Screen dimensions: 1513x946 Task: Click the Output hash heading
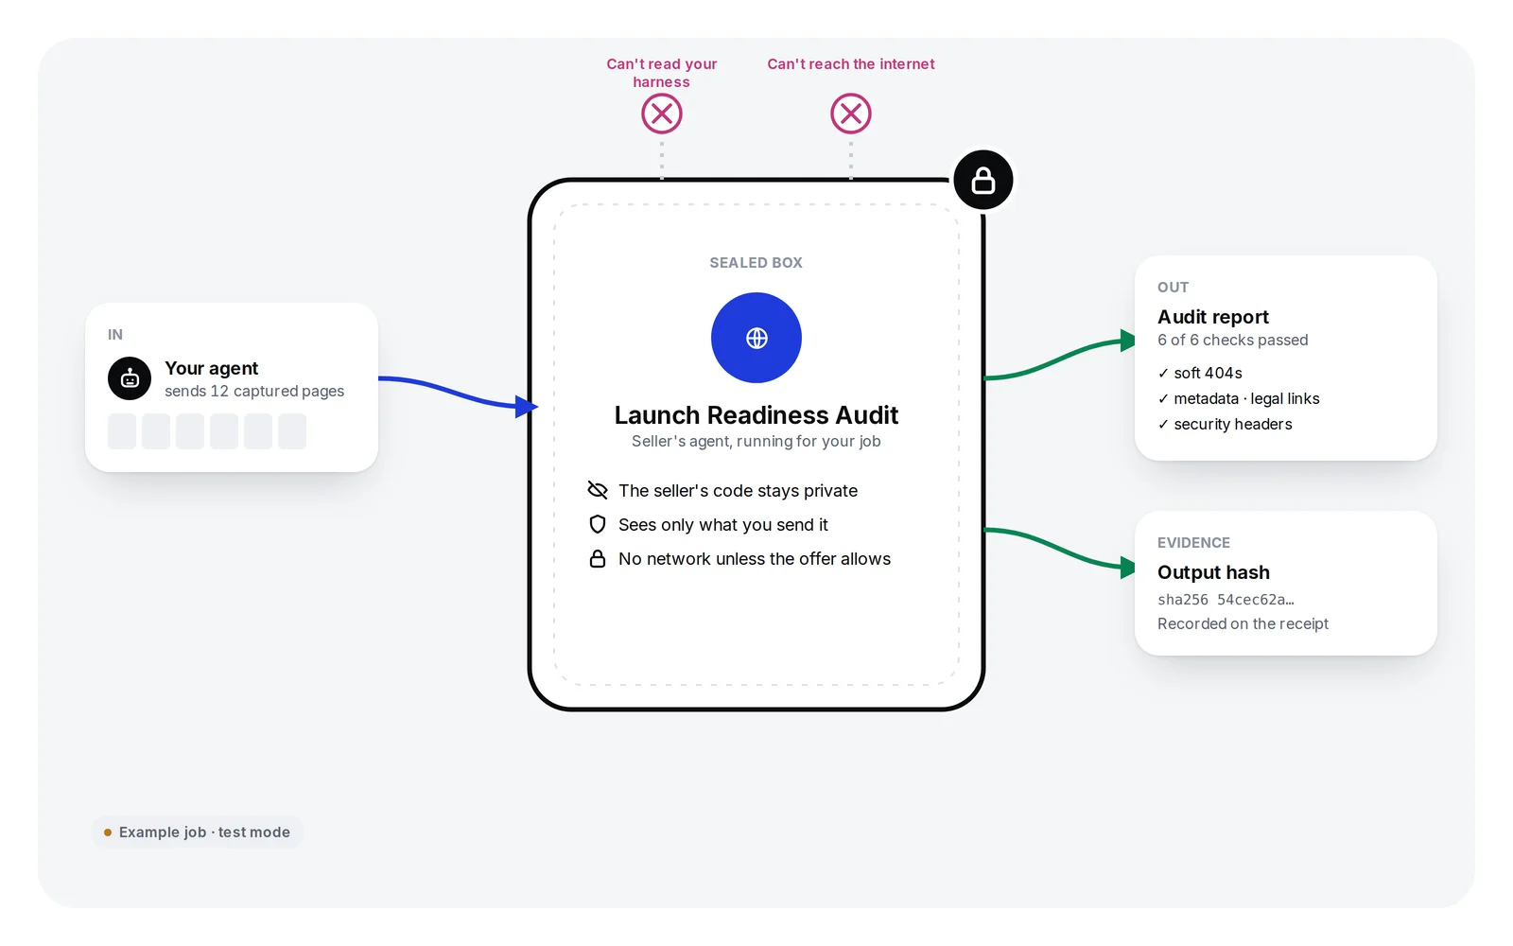coord(1213,572)
